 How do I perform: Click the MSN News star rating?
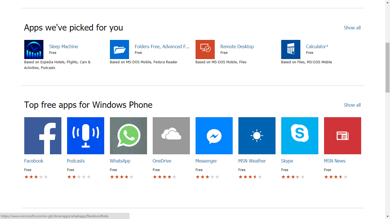[x=336, y=177]
